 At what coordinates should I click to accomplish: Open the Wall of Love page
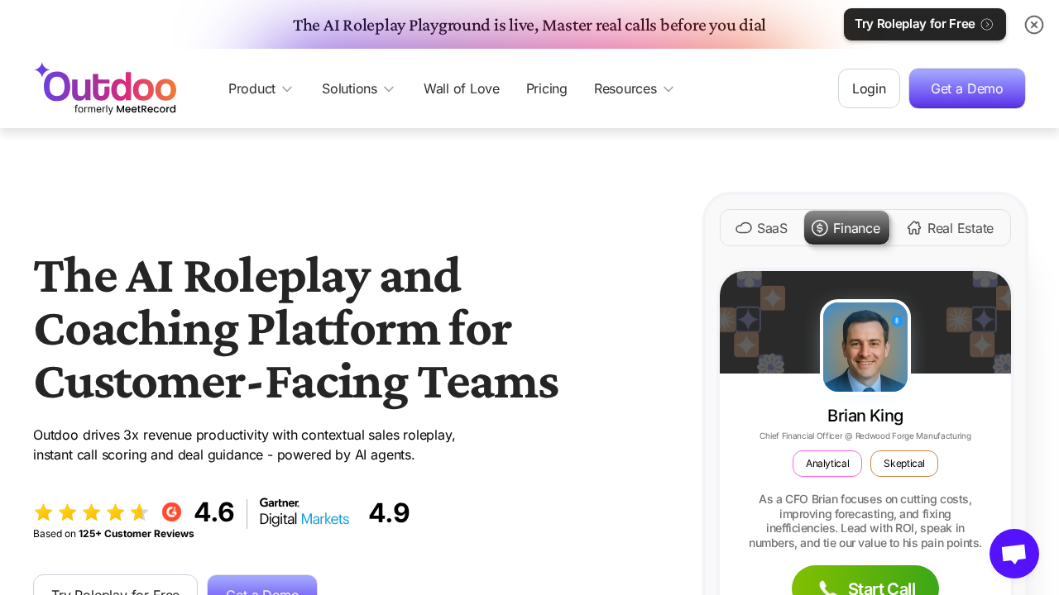coord(461,88)
